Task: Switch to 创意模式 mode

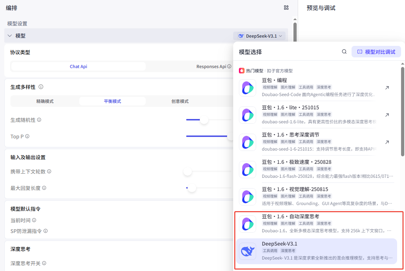Action: [x=180, y=101]
